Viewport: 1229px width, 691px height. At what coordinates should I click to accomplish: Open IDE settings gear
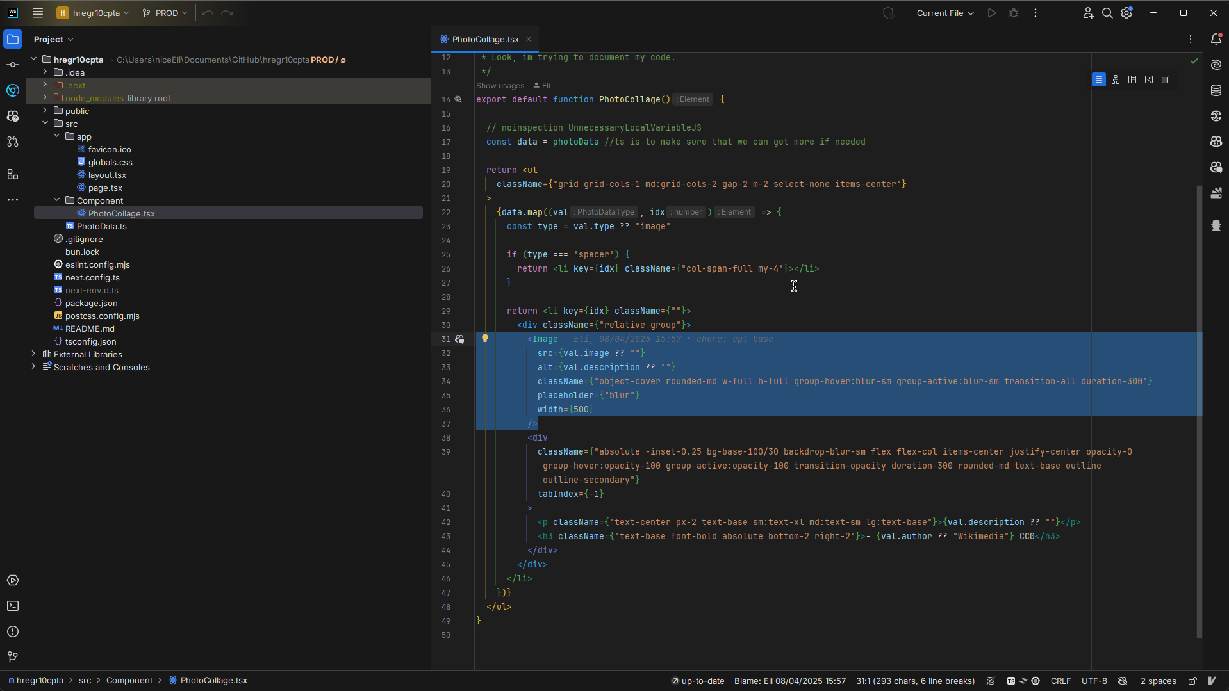1127,13
